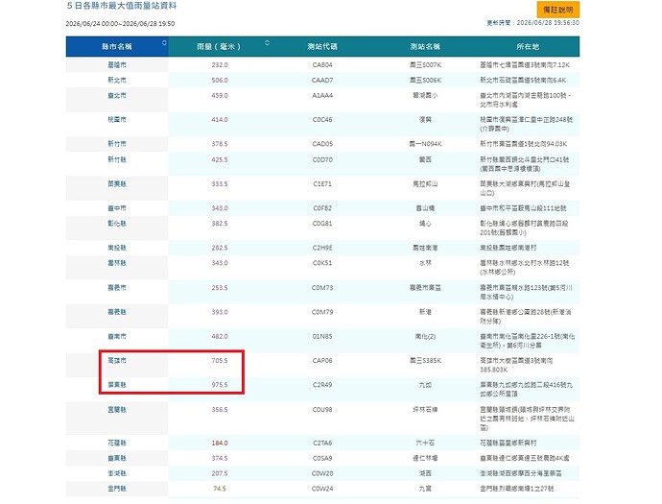Select the 基隆市 county cell
The height and width of the screenshot is (504, 662).
[117, 64]
